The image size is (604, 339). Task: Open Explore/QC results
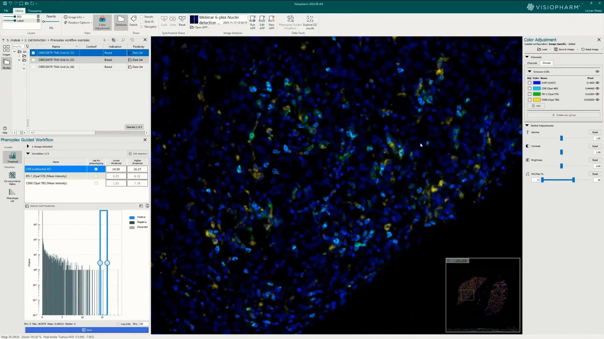(310, 22)
